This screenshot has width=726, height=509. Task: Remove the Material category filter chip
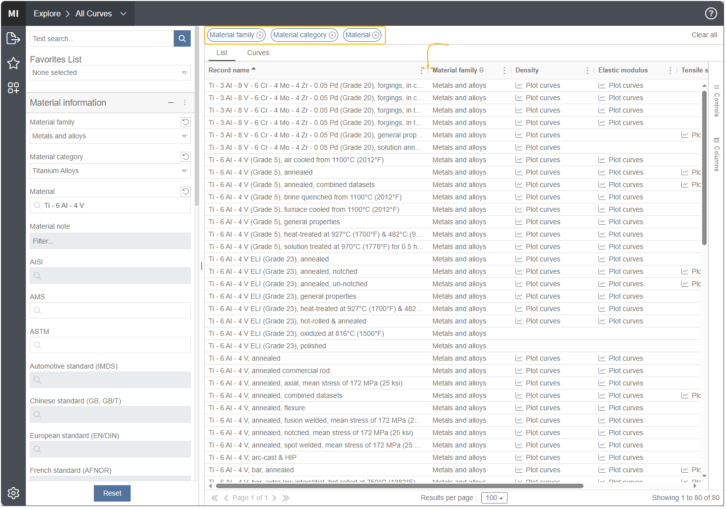332,35
